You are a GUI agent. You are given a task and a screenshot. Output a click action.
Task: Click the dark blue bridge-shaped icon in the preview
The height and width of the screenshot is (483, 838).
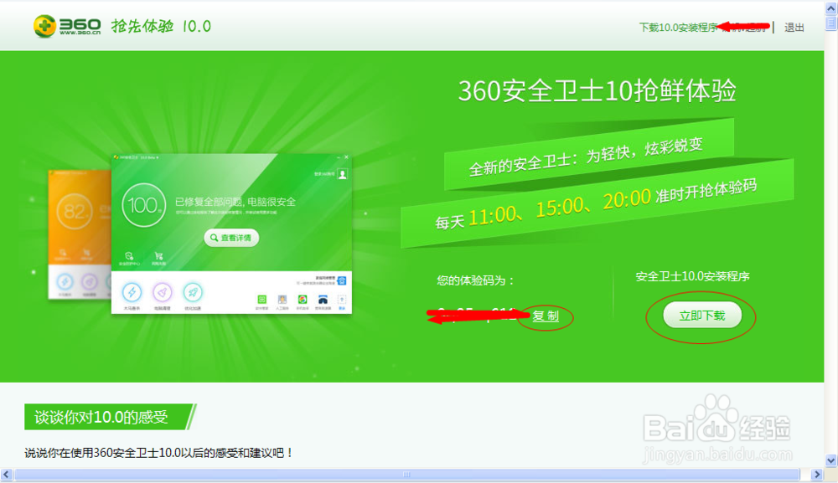coord(323,300)
